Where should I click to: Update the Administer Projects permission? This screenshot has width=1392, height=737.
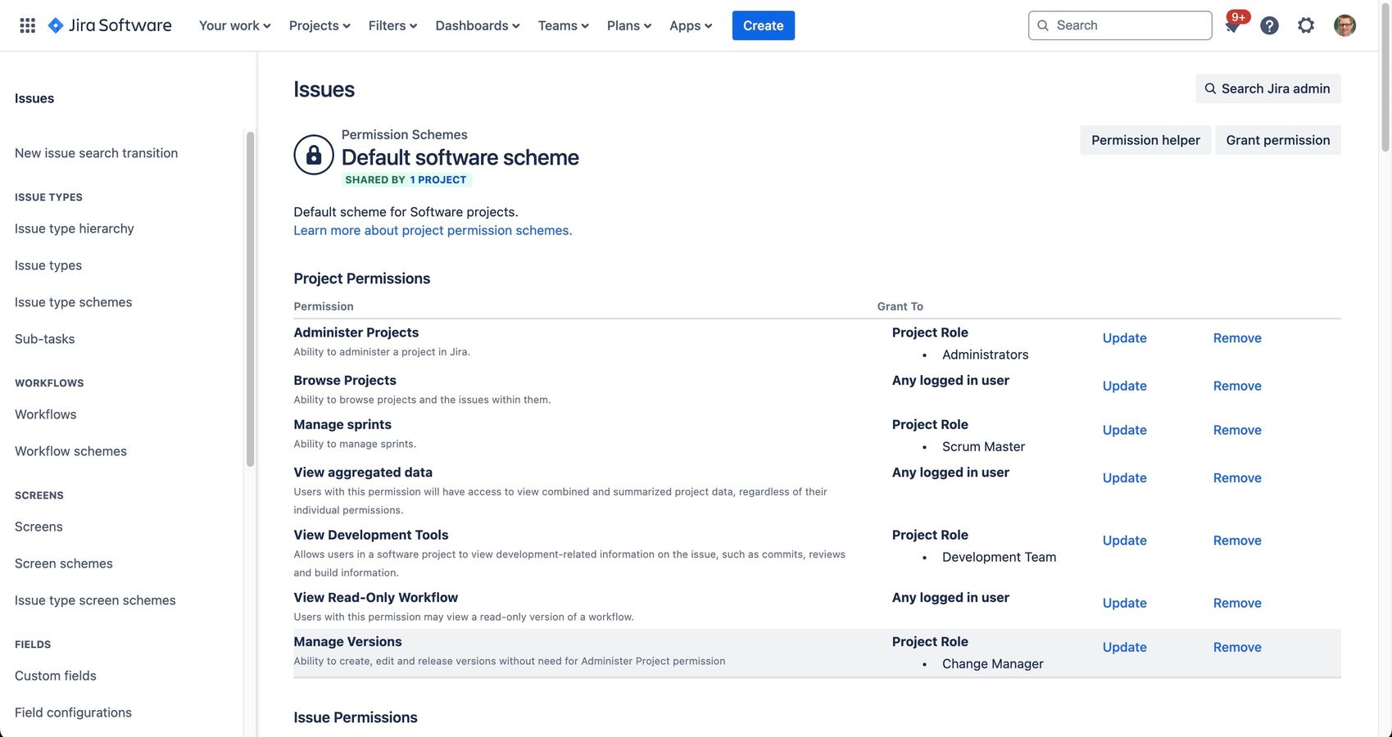(x=1124, y=338)
